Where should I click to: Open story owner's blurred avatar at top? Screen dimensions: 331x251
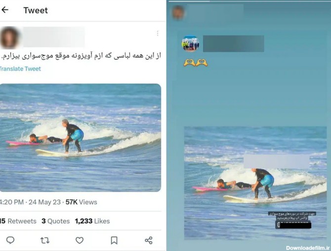click(x=178, y=12)
